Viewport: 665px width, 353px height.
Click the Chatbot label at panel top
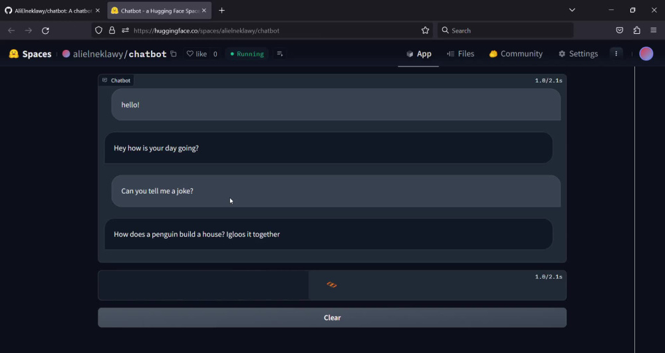116,80
